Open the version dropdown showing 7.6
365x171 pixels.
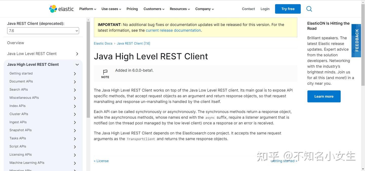pos(43,31)
